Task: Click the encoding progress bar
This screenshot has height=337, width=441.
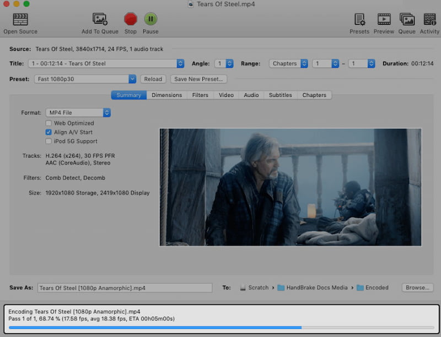Action: coord(222,328)
